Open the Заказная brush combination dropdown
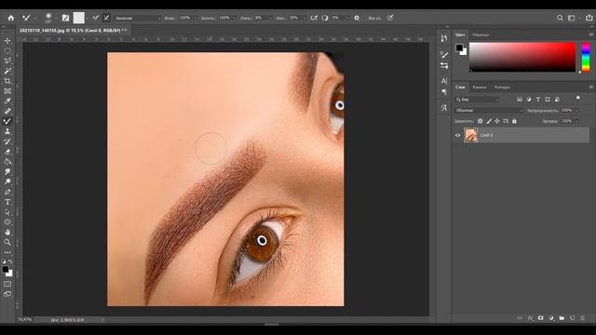596x335 pixels. pyautogui.click(x=138, y=18)
